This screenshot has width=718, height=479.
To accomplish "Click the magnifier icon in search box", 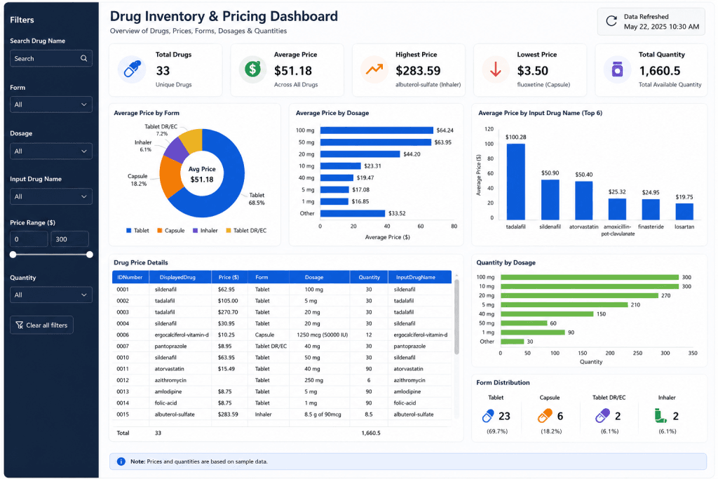I will 84,59.
